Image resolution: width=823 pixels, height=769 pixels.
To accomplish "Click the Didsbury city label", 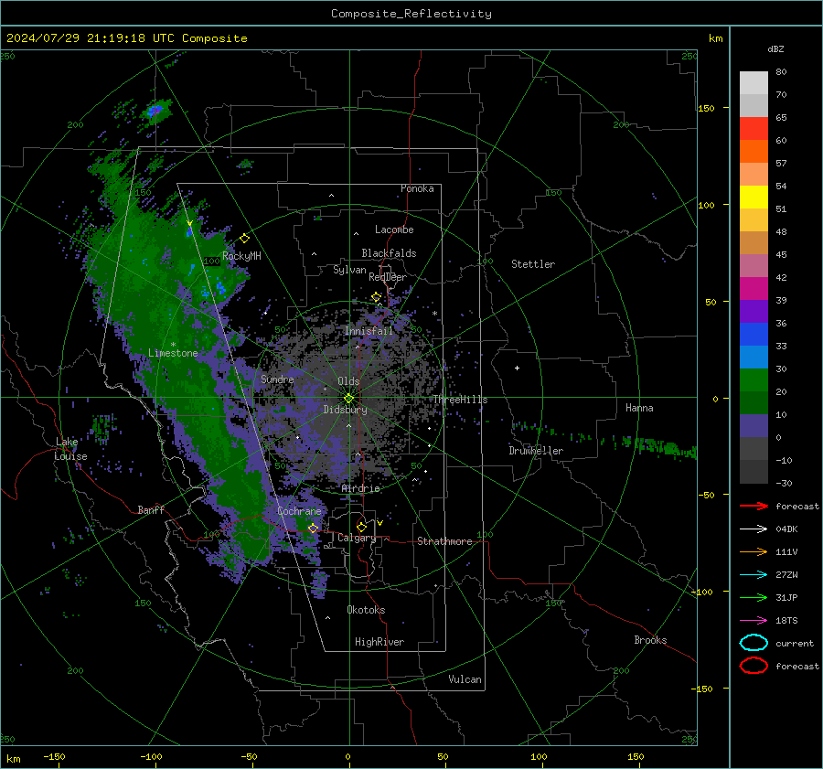I will point(345,410).
